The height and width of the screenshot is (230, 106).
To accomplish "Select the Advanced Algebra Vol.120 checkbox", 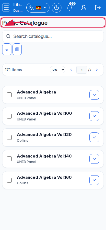I will 9,137.
